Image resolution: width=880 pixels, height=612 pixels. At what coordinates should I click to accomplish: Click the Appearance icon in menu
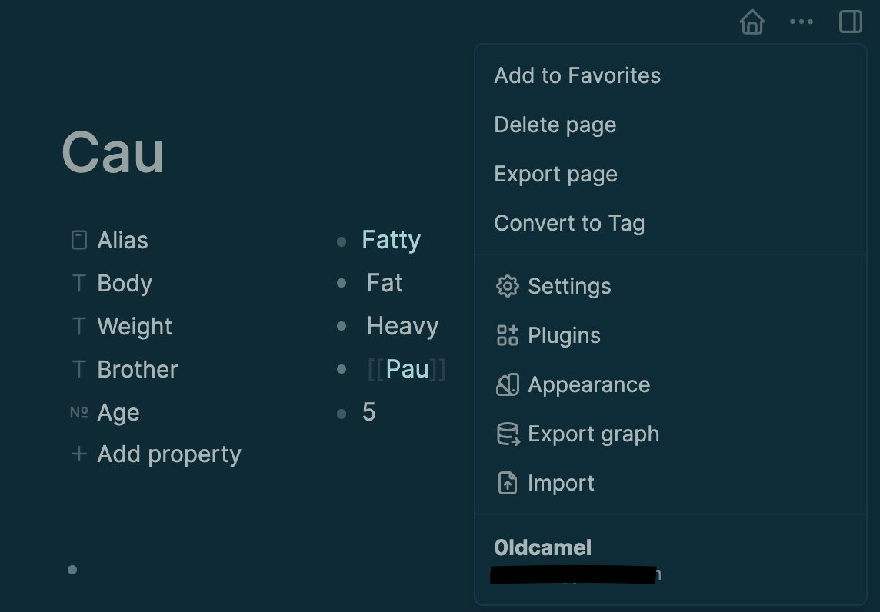point(508,385)
